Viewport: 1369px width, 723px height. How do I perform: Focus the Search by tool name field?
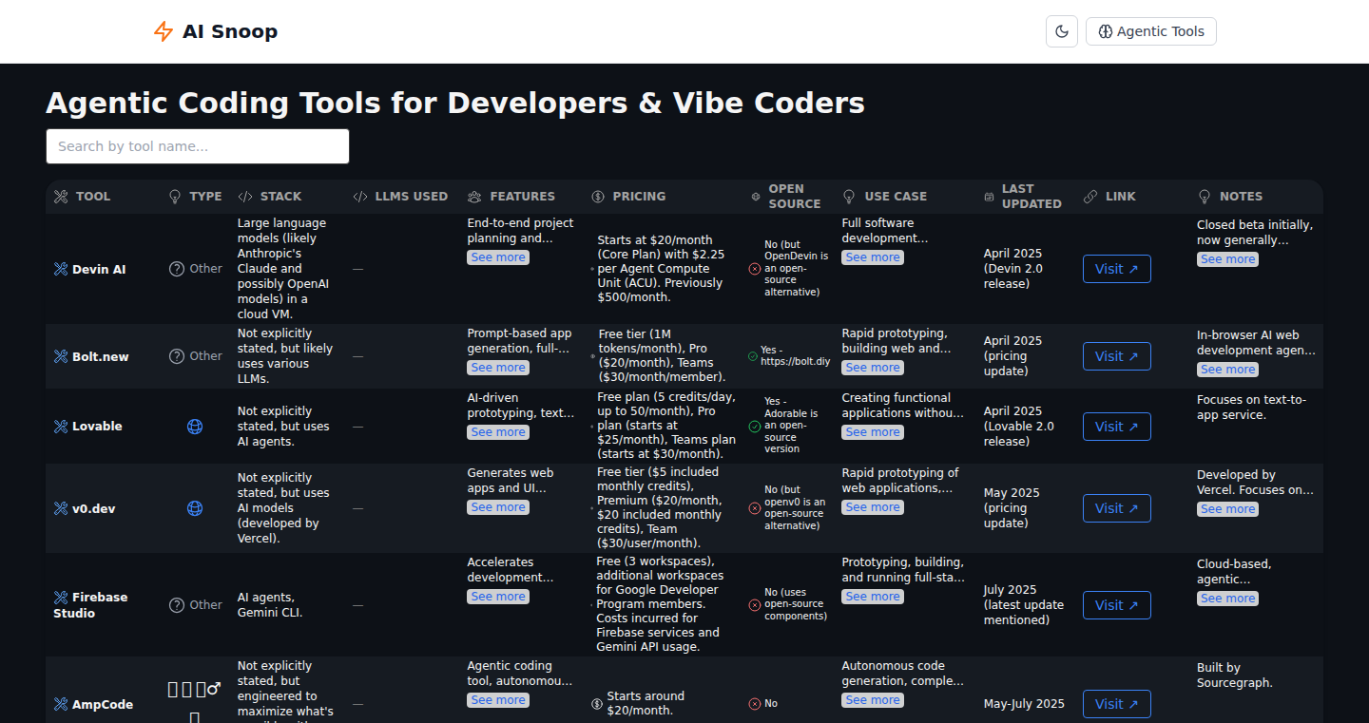click(198, 146)
